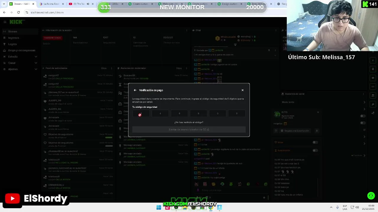Screen dimensions: 378x212
Task: Click GustavoSR se re-suscribió activity entry
Action: coord(78,153)
